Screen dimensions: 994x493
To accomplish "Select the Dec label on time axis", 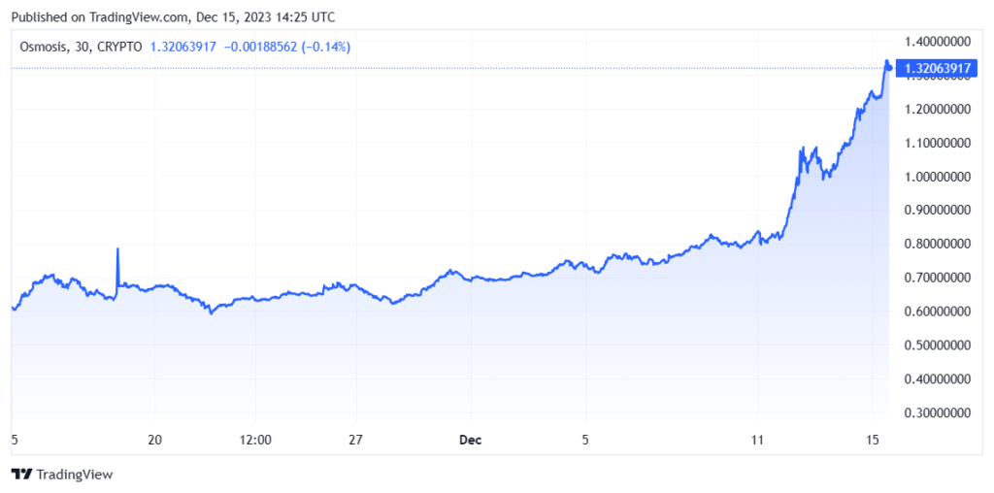I will pos(470,440).
